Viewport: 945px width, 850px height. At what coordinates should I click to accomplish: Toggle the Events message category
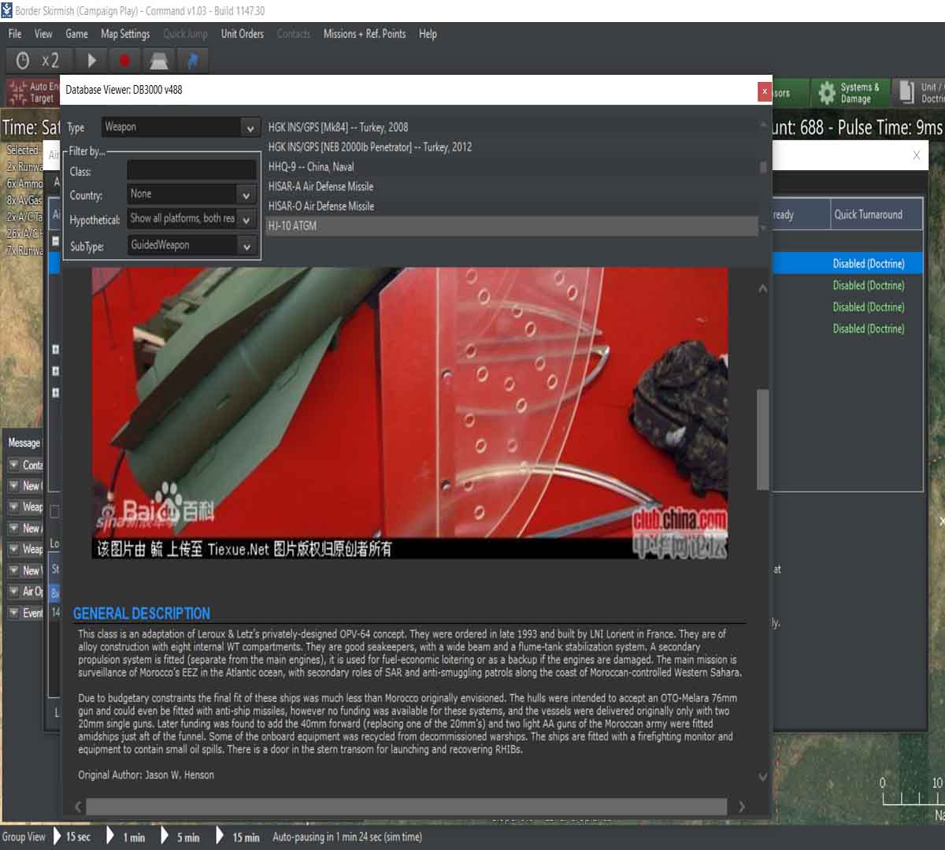pyautogui.click(x=16, y=613)
